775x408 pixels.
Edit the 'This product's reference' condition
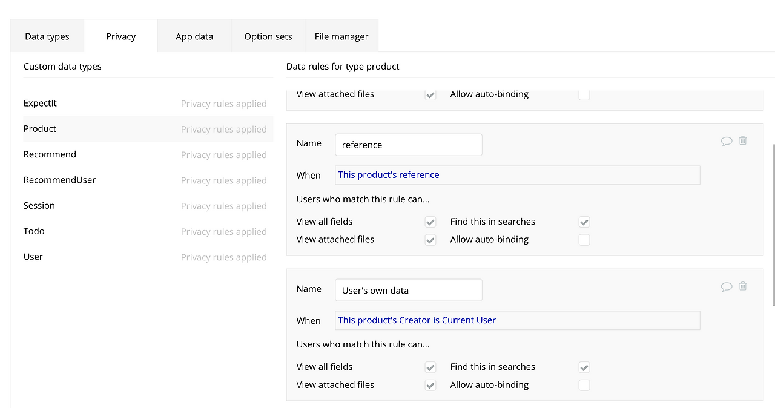pos(517,175)
